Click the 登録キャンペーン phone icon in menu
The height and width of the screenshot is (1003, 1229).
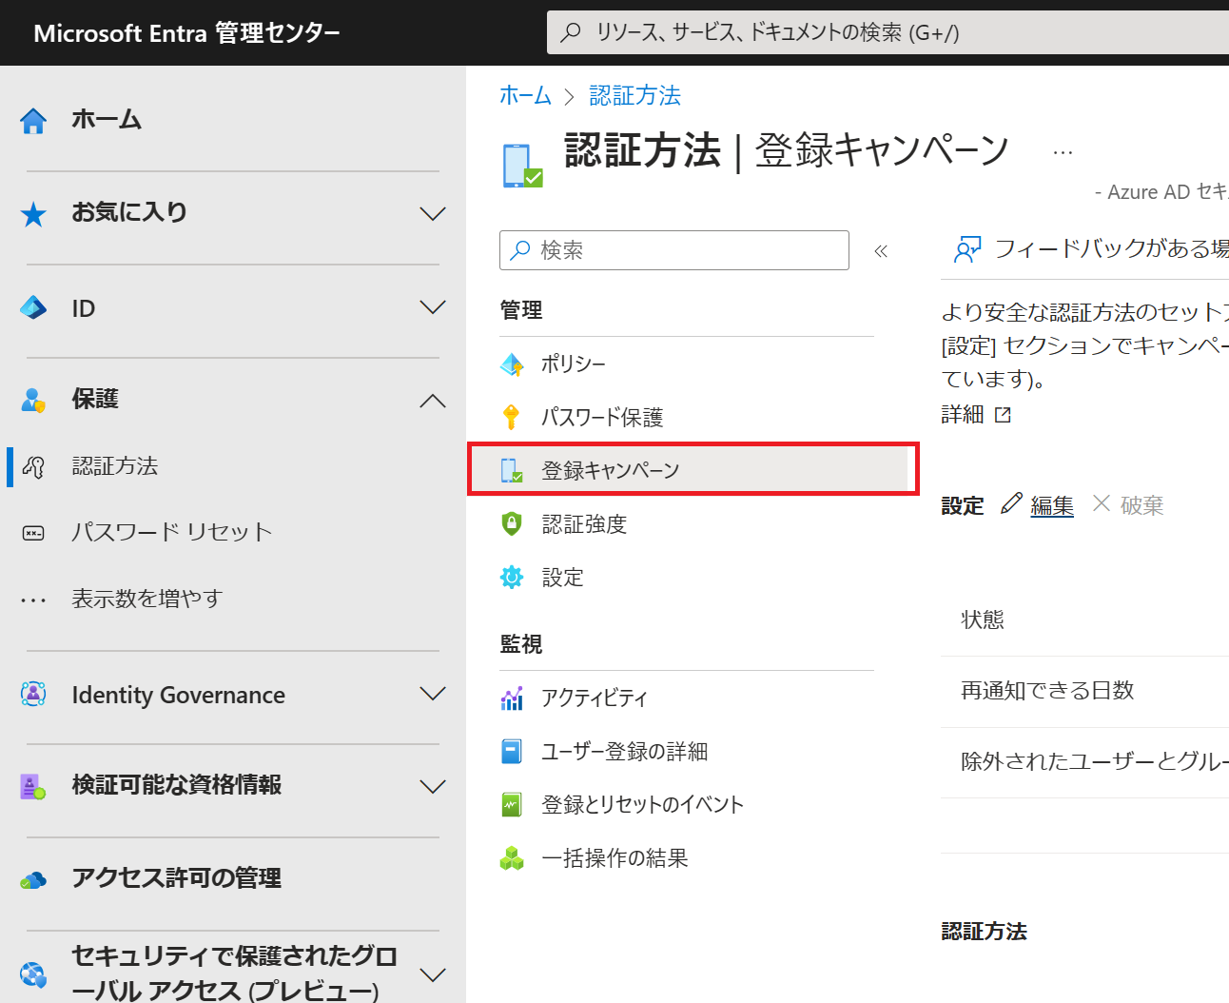tap(512, 470)
